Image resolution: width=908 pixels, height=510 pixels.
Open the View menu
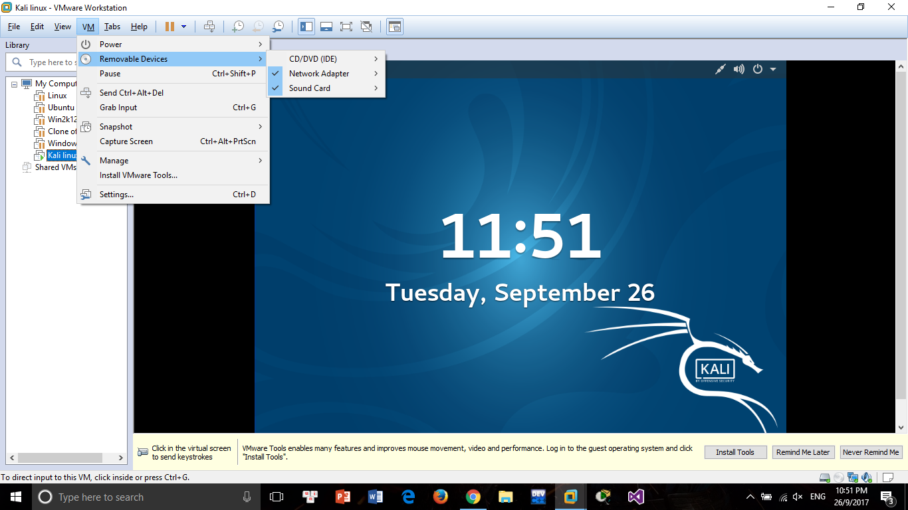(x=62, y=27)
